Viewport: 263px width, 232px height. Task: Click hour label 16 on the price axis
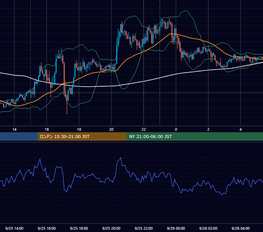point(47,130)
